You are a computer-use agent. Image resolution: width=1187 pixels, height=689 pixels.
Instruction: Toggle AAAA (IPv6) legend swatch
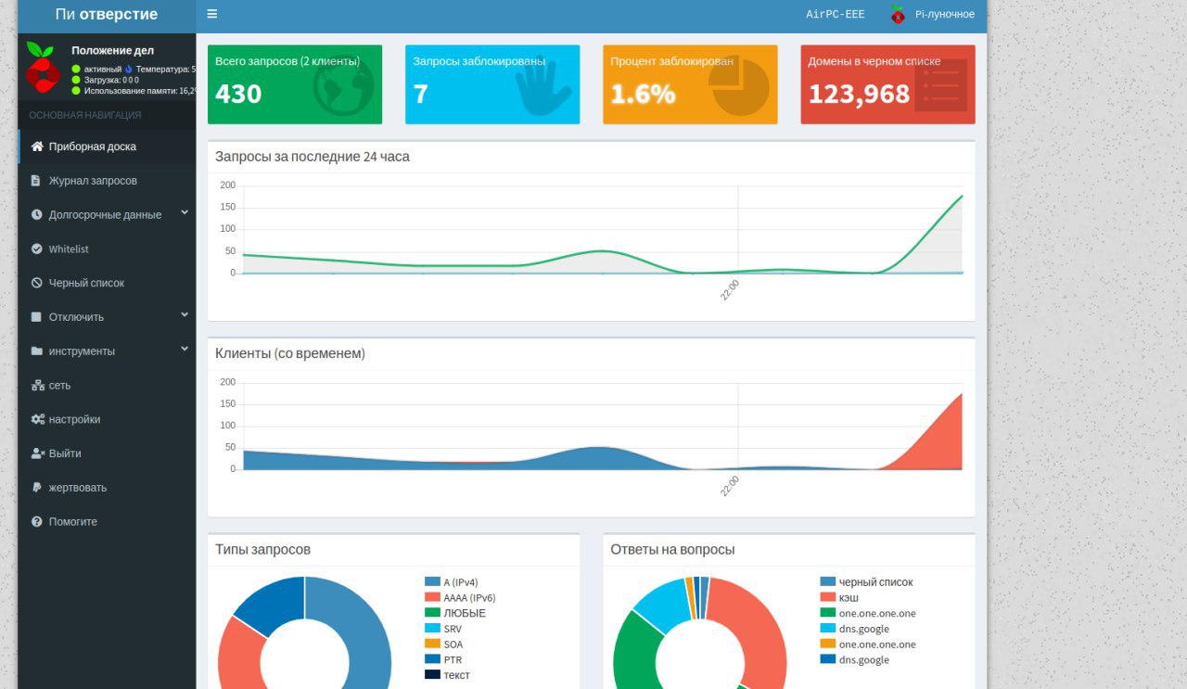pyautogui.click(x=432, y=597)
